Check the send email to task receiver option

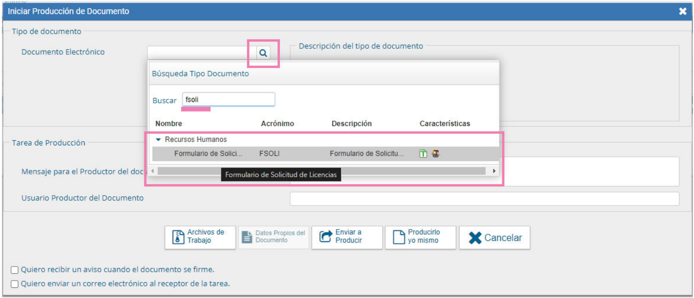click(15, 284)
